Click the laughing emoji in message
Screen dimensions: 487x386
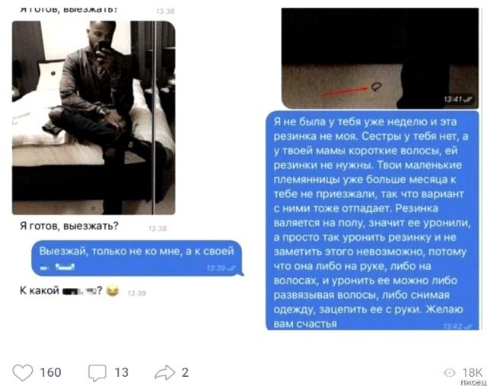[x=112, y=291]
